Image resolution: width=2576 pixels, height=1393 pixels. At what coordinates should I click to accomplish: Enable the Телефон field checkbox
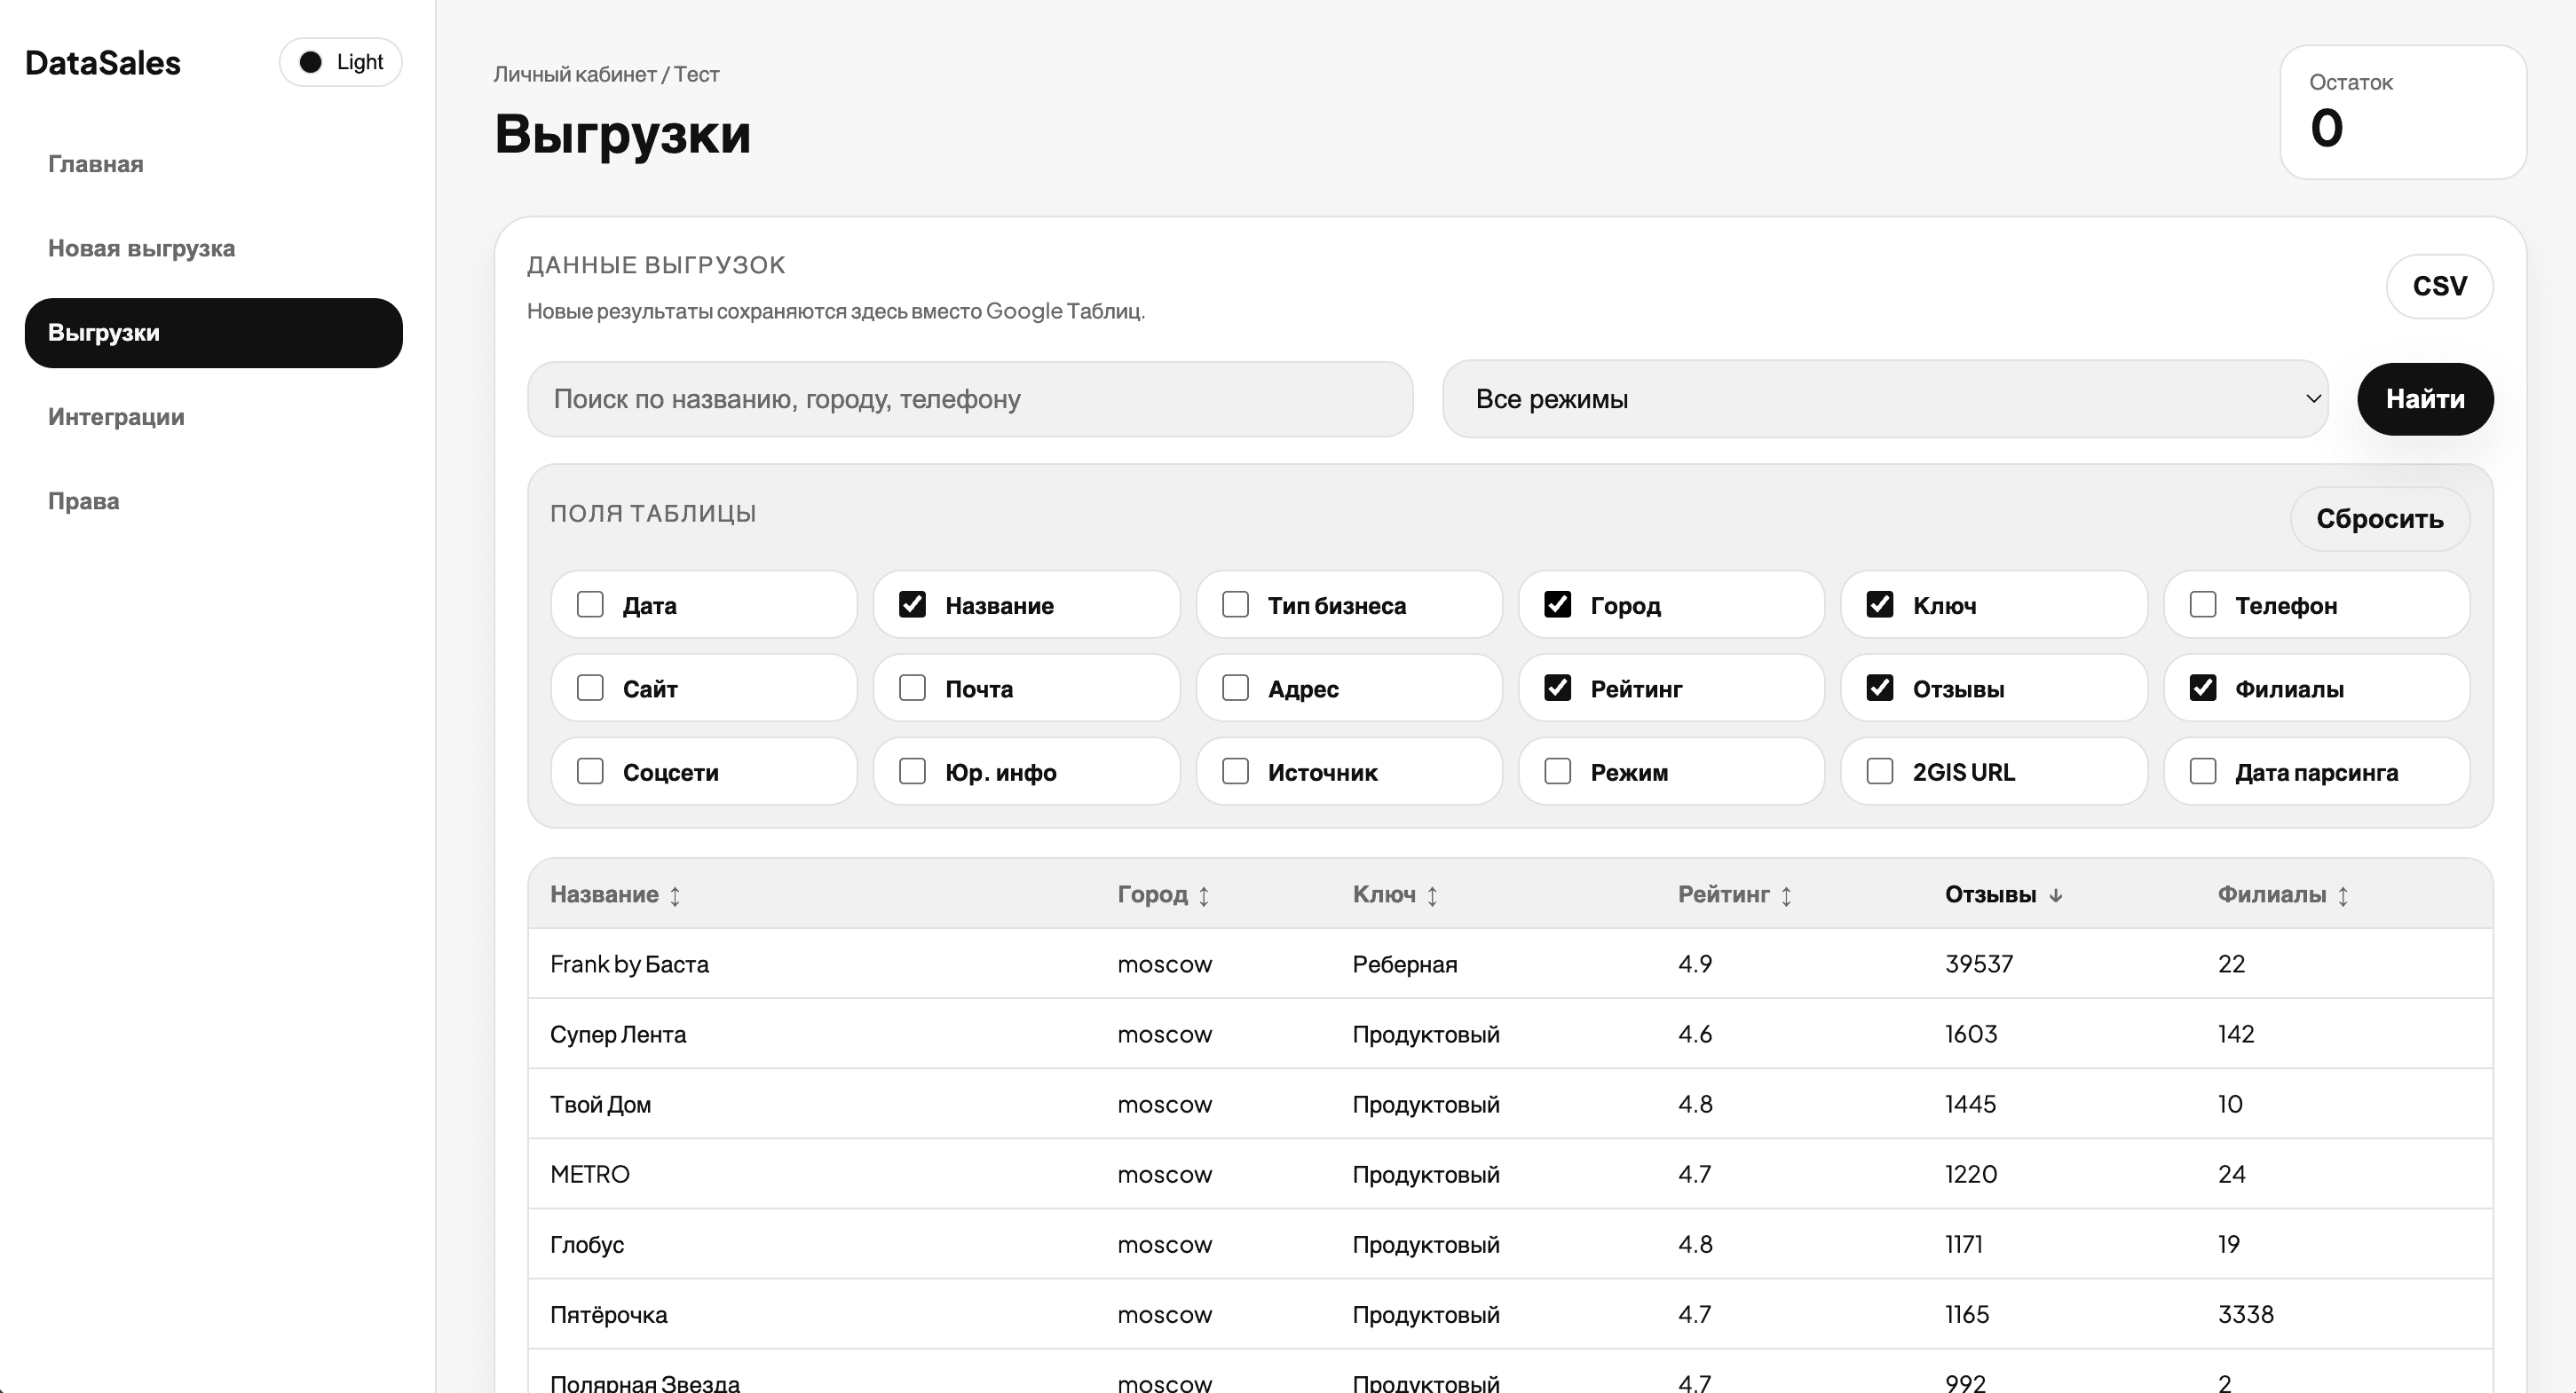2203,604
